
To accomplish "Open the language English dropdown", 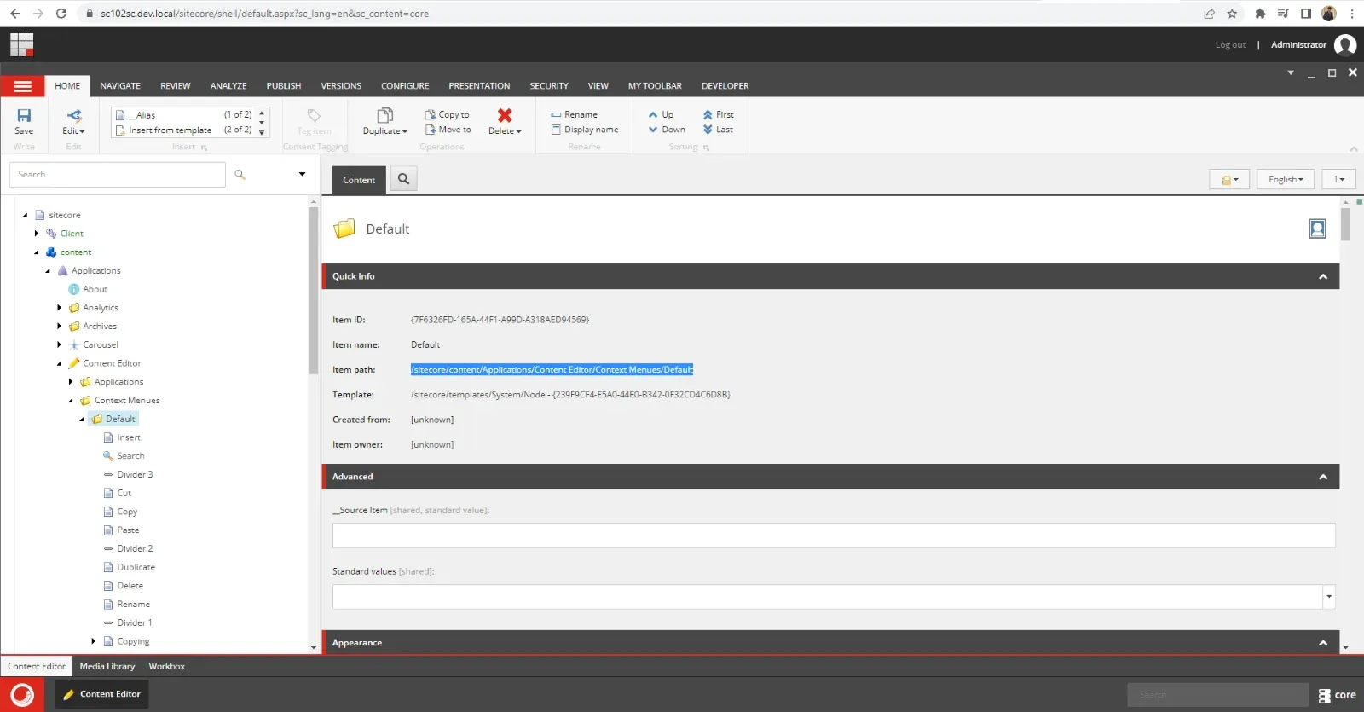I will point(1286,179).
